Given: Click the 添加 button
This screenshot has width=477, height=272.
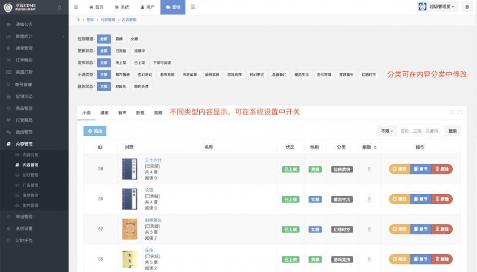Looking at the screenshot, I should tap(95, 131).
